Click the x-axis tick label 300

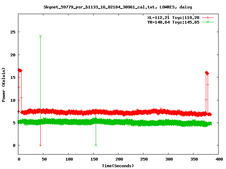(x=169, y=159)
